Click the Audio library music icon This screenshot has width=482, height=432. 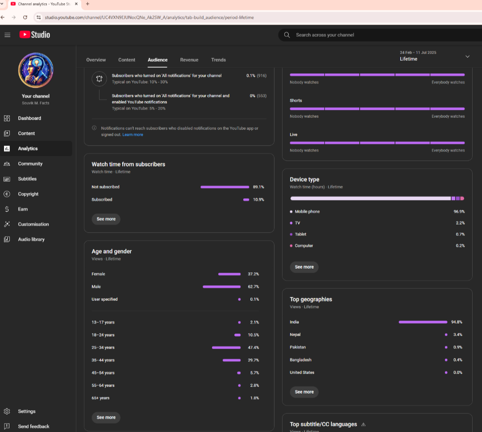click(x=7, y=239)
